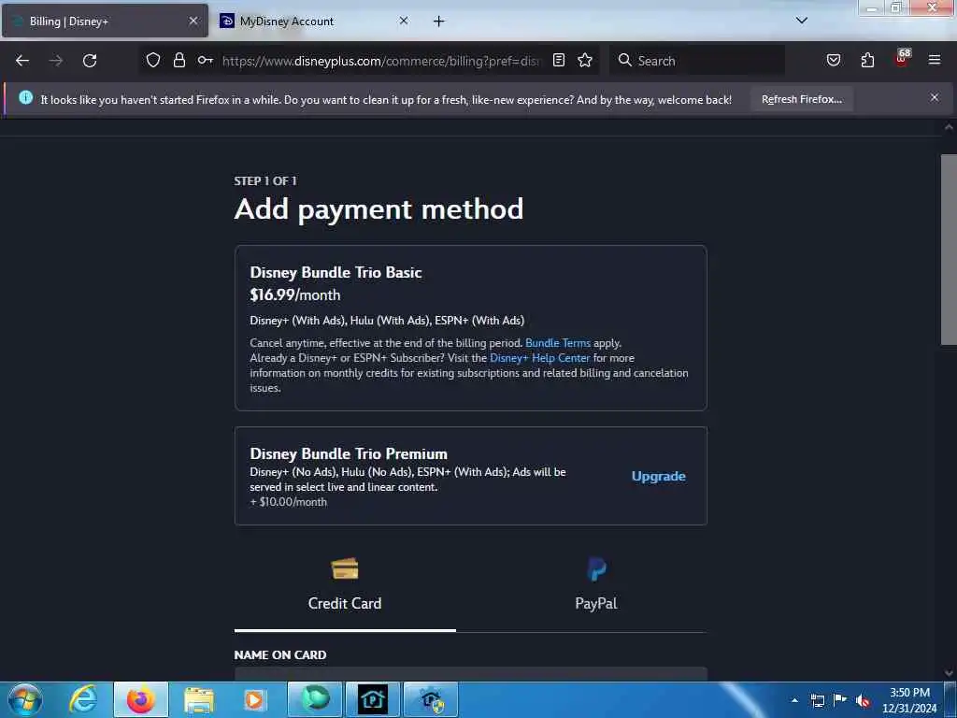Viewport: 957px width, 718px height.
Task: Open the extension icon with the 68 badge
Action: [x=902, y=58]
